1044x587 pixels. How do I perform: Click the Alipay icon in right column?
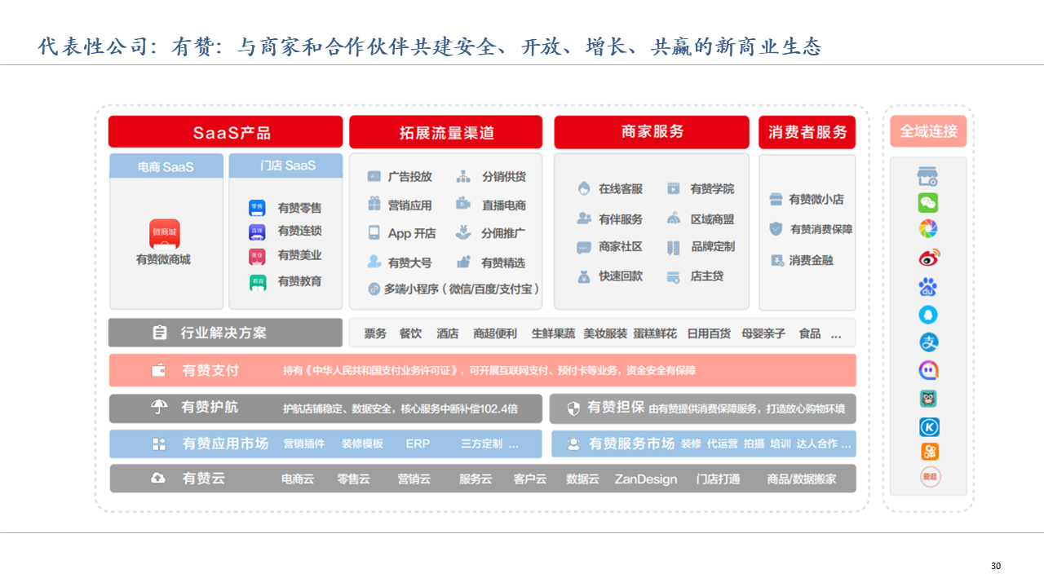pos(928,342)
